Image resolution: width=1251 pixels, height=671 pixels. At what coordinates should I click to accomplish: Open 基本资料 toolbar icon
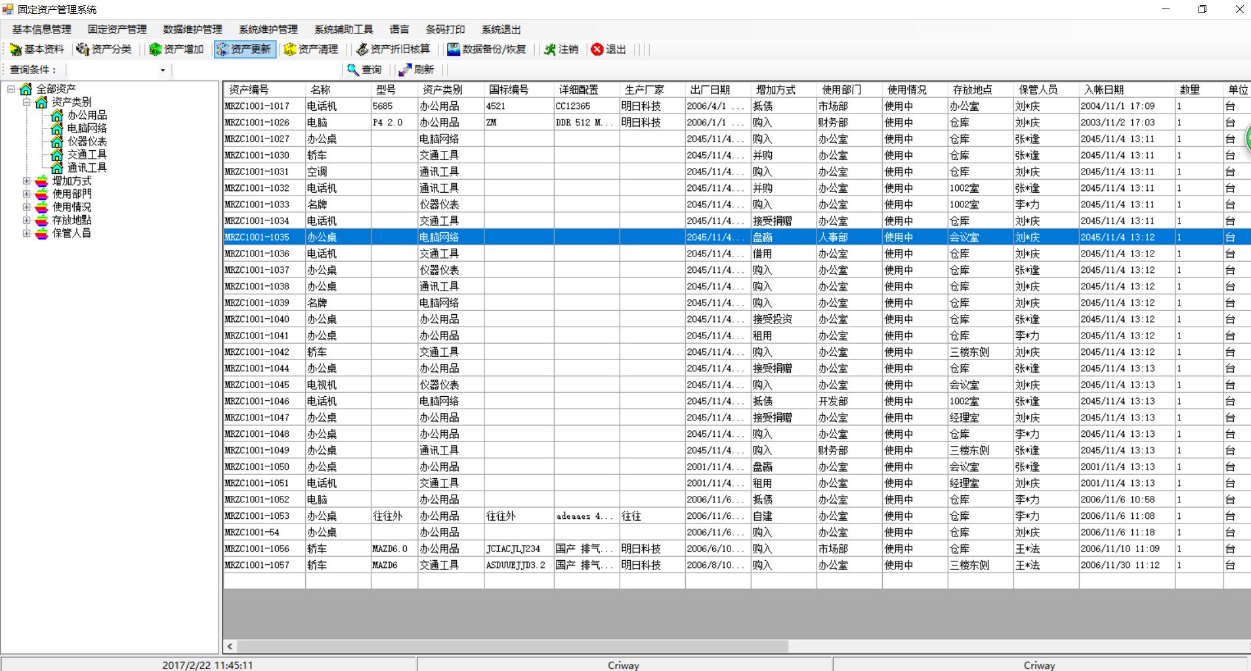(37, 49)
